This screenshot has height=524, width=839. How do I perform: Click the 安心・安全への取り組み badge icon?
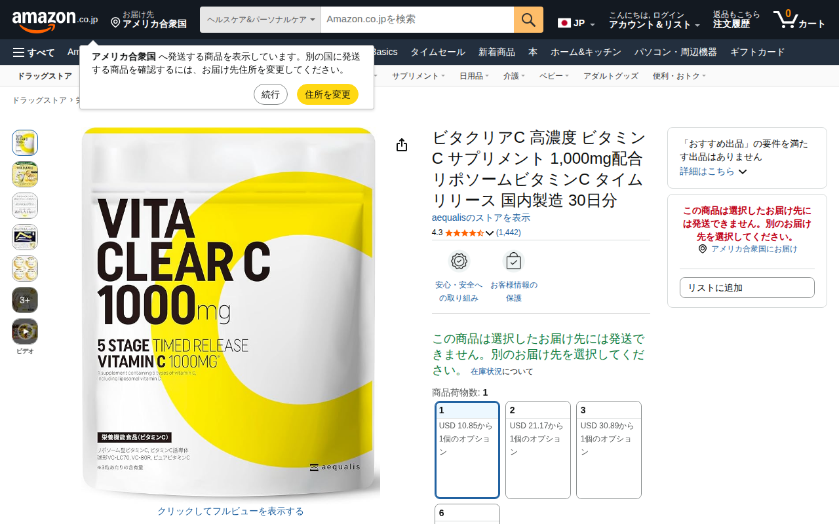click(x=459, y=261)
